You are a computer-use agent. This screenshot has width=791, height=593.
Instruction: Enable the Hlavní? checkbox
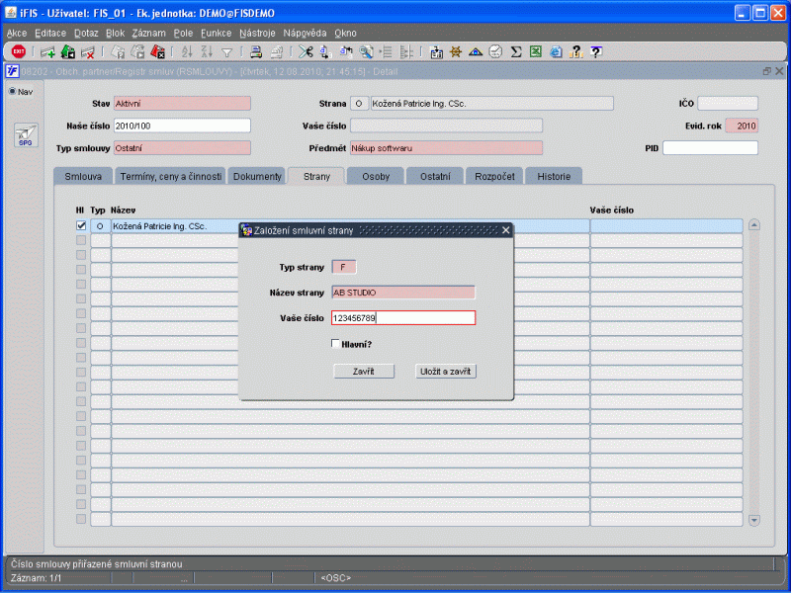(336, 344)
